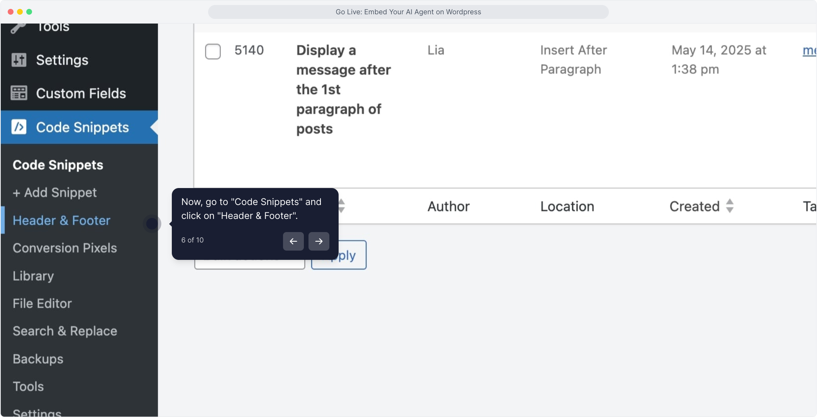Click the Author column header
This screenshot has height=417, width=817.
(448, 206)
